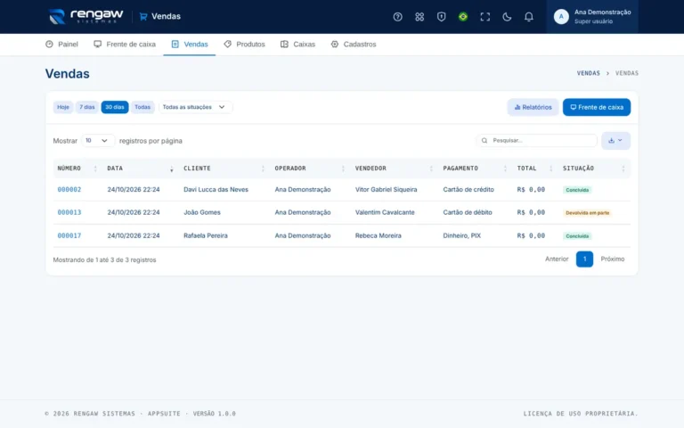The width and height of the screenshot is (684, 428).
Task: Open sale number 000002
Action: pyautogui.click(x=69, y=190)
